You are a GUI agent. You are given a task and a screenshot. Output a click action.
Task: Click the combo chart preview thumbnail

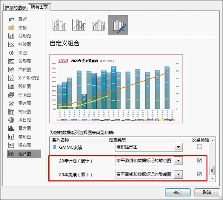coord(116,89)
